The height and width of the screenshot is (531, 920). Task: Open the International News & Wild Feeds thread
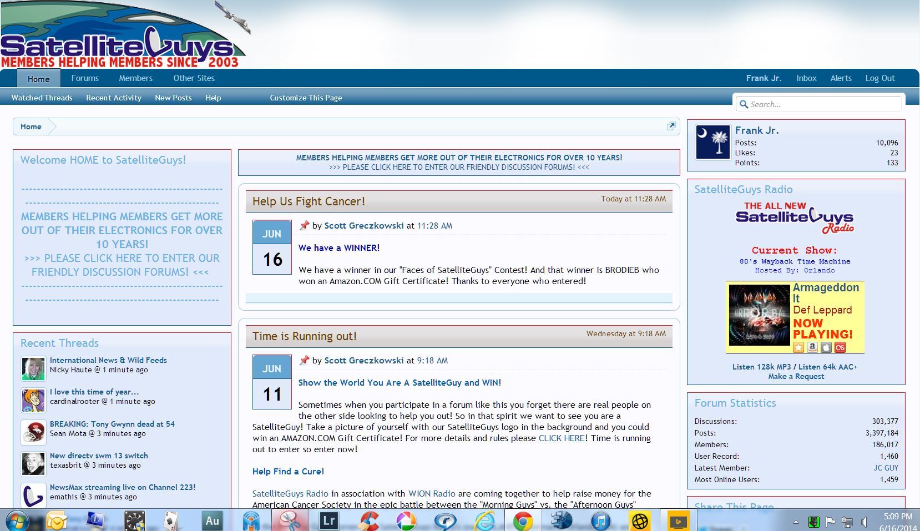click(x=108, y=360)
